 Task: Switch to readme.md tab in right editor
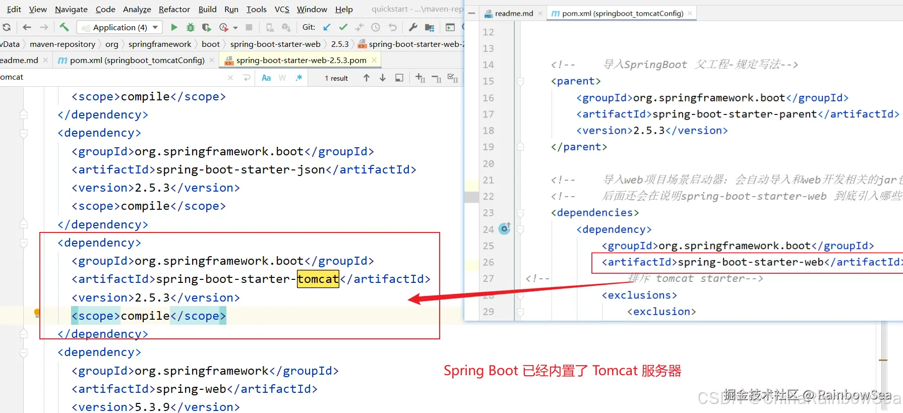click(x=514, y=14)
